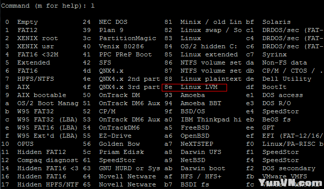Select the 'FAT16 <32M' text
The height and width of the screenshot is (189, 324).
(38, 54)
